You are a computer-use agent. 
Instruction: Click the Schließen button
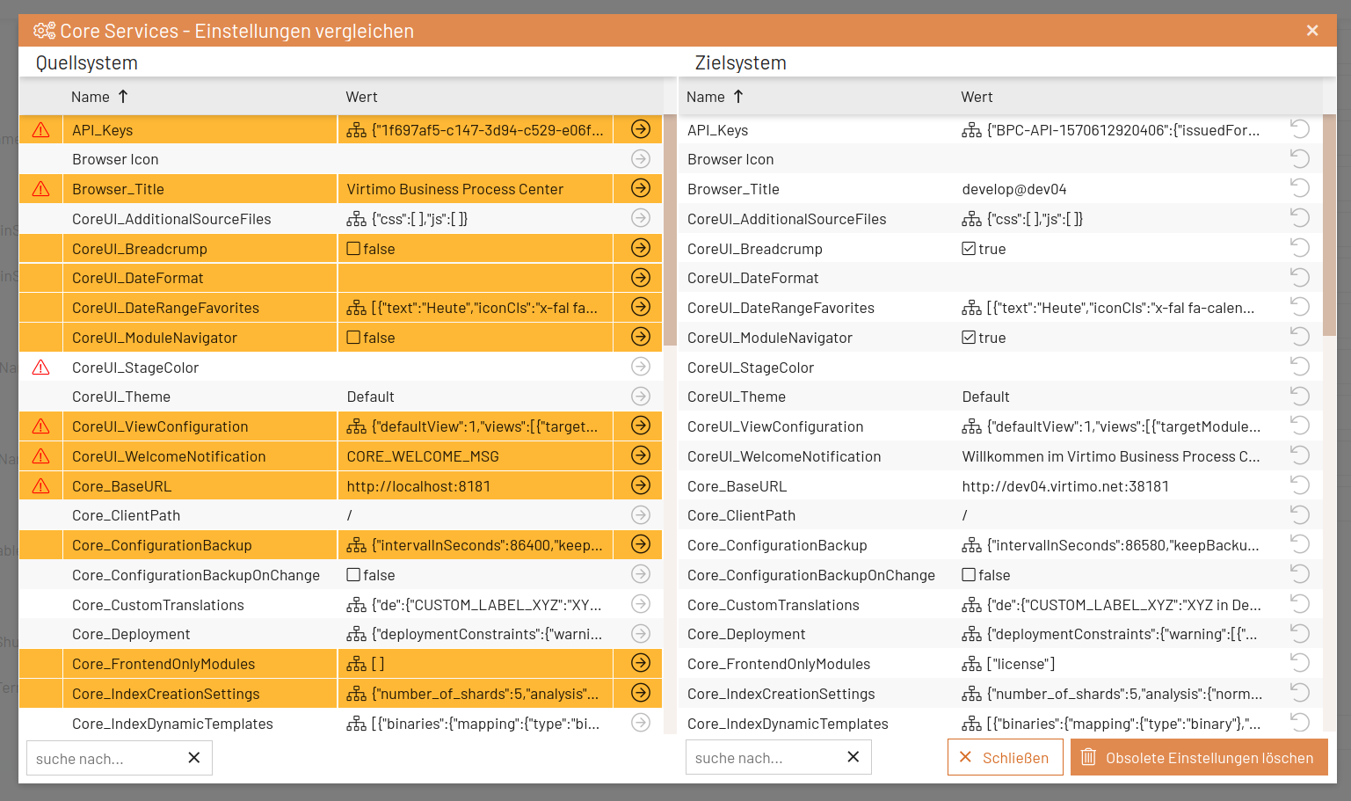click(x=1005, y=757)
